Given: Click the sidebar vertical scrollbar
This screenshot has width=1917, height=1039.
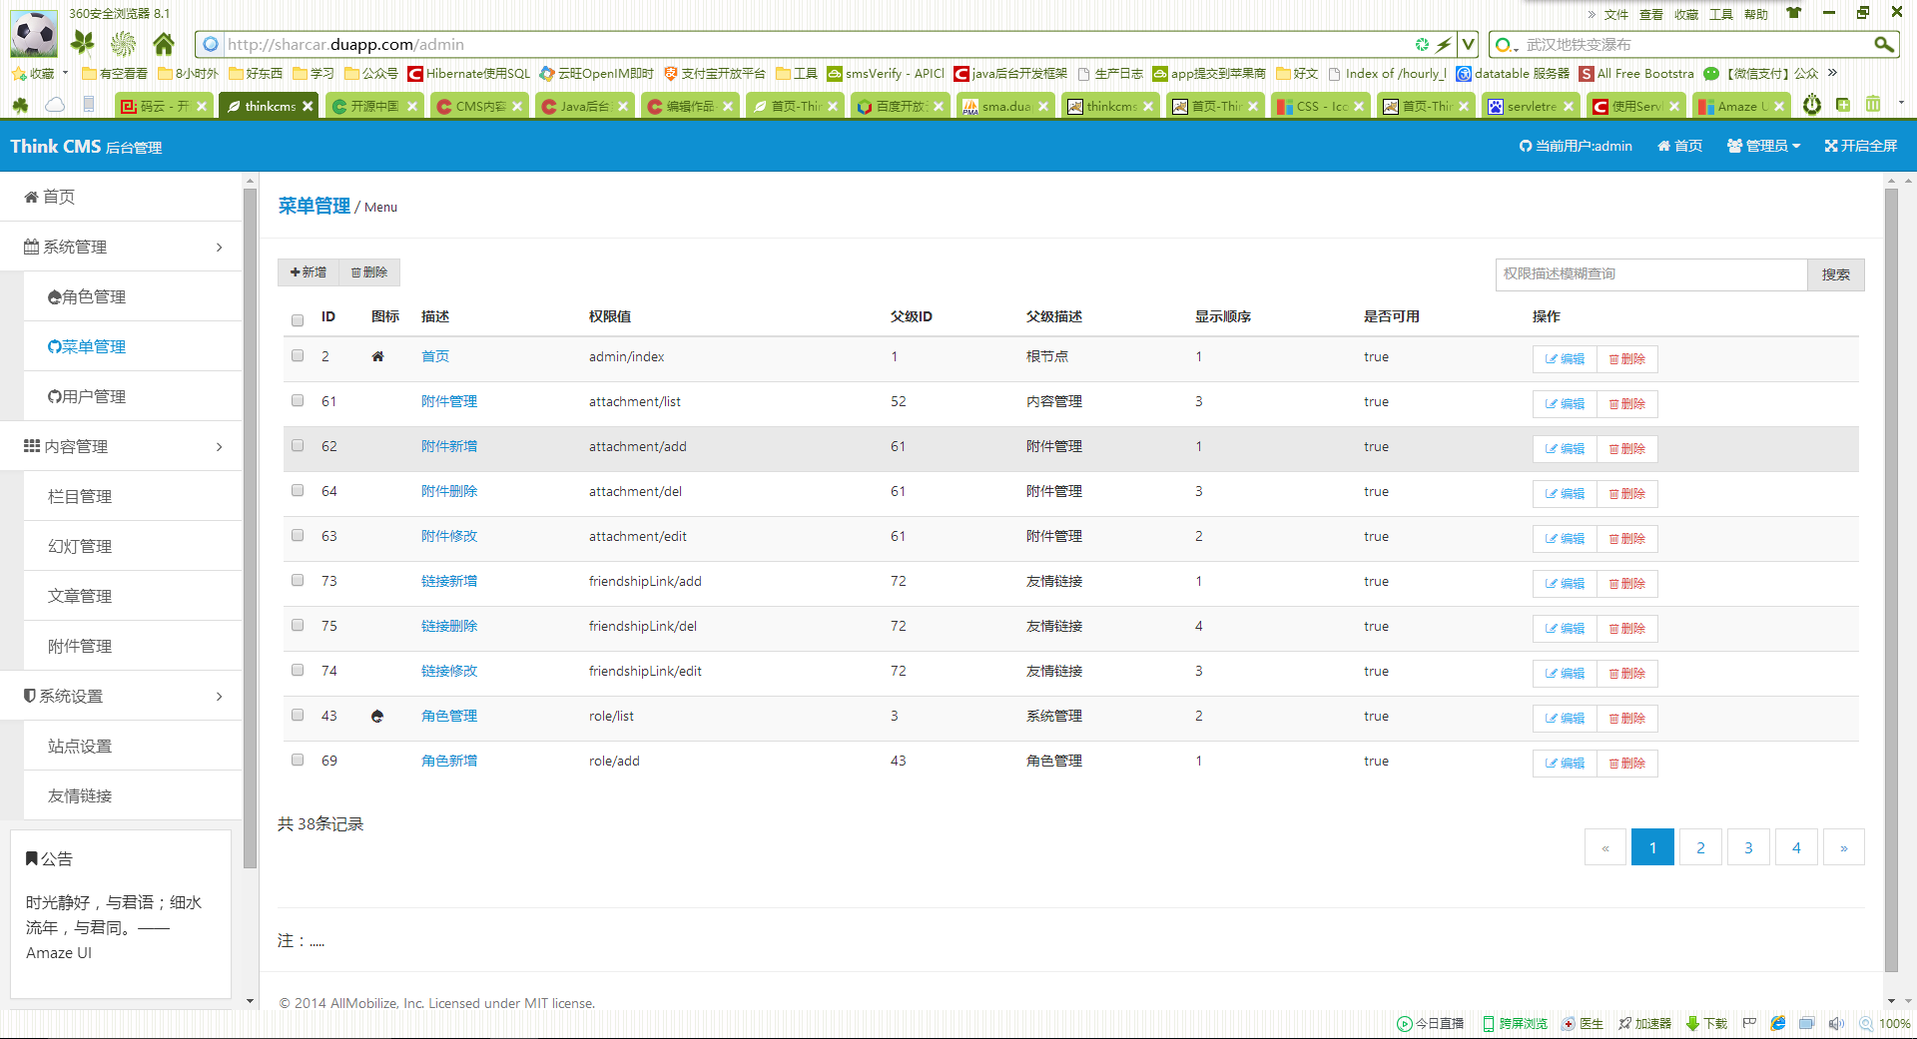Looking at the screenshot, I should (x=250, y=528).
